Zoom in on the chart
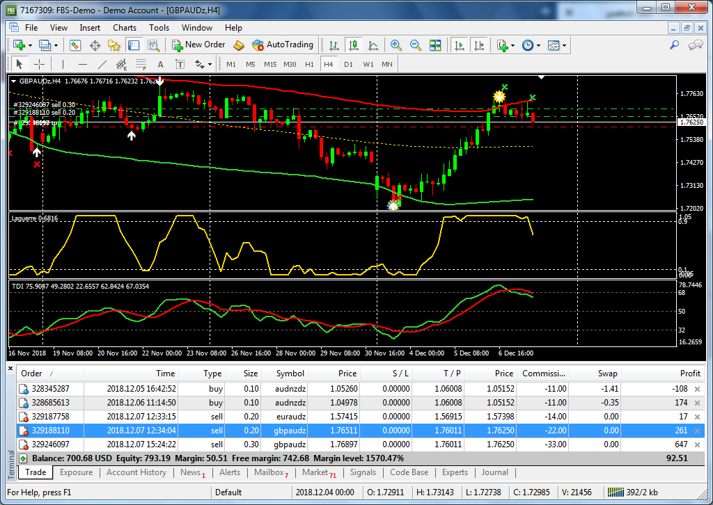The width and height of the screenshot is (713, 505). [x=395, y=45]
